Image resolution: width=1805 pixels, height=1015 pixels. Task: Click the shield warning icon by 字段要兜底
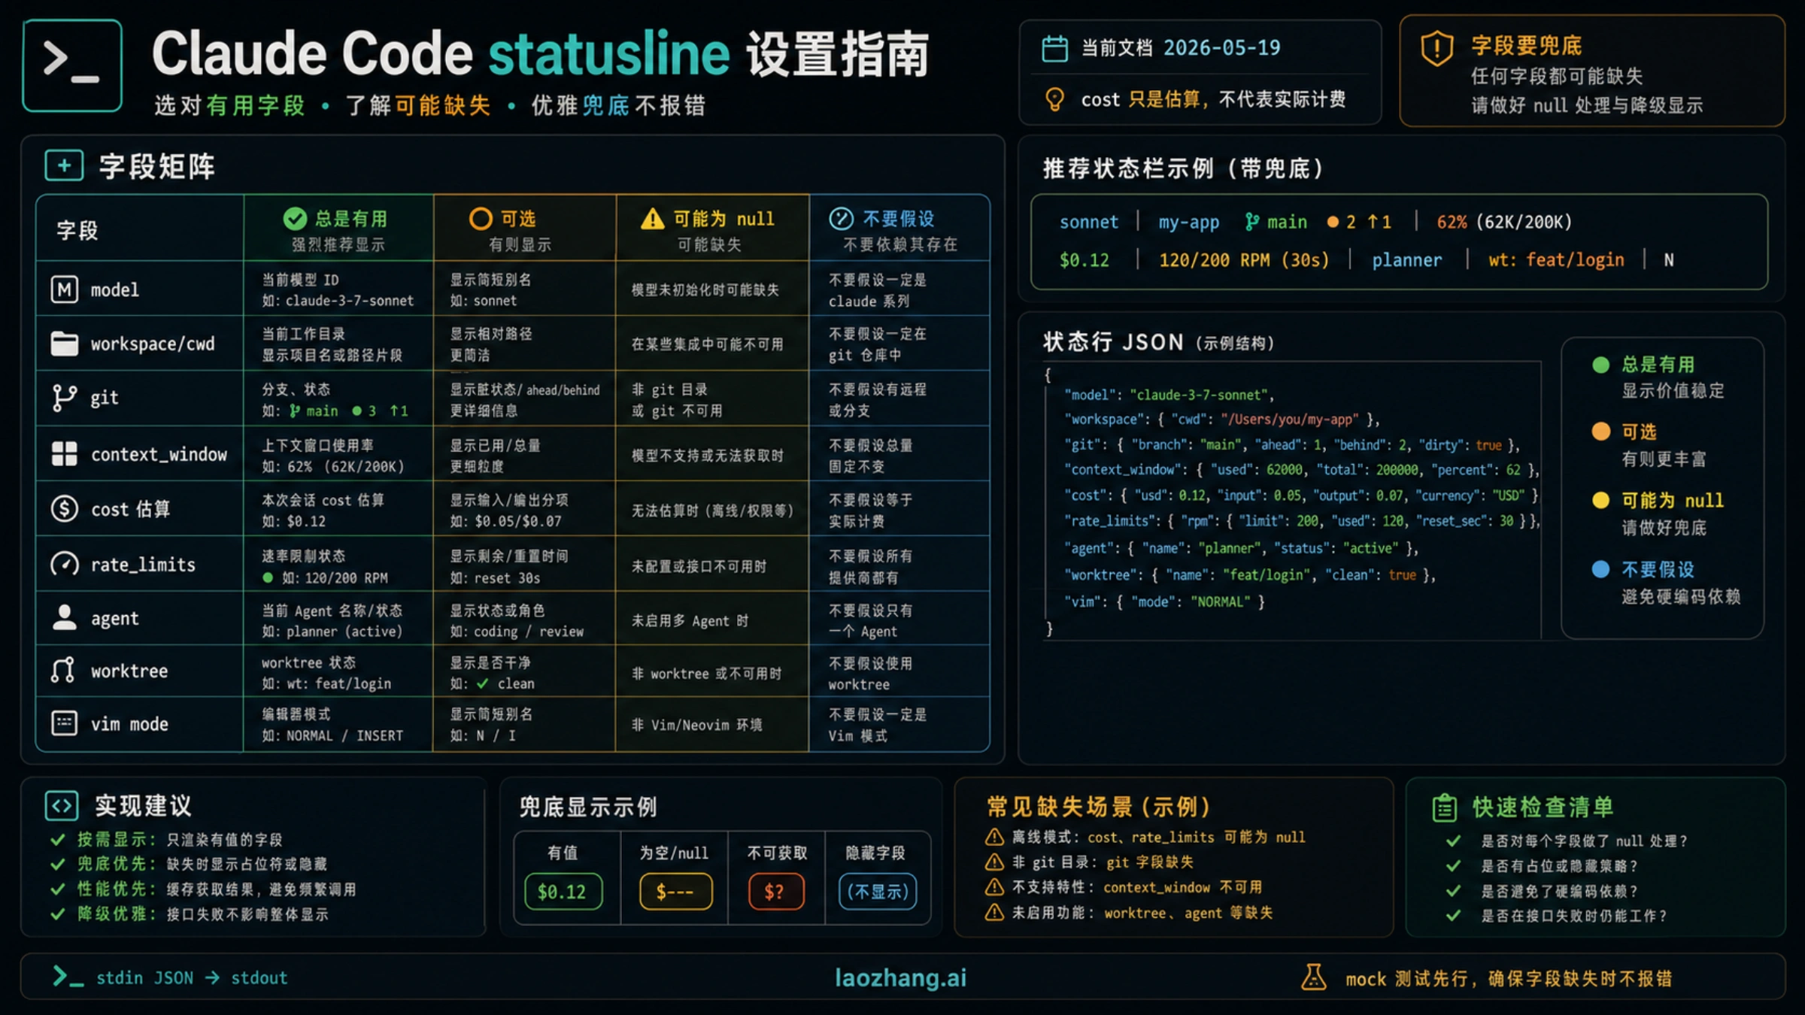[1436, 48]
